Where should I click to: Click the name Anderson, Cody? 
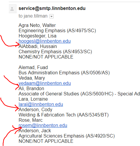pos(36,110)
